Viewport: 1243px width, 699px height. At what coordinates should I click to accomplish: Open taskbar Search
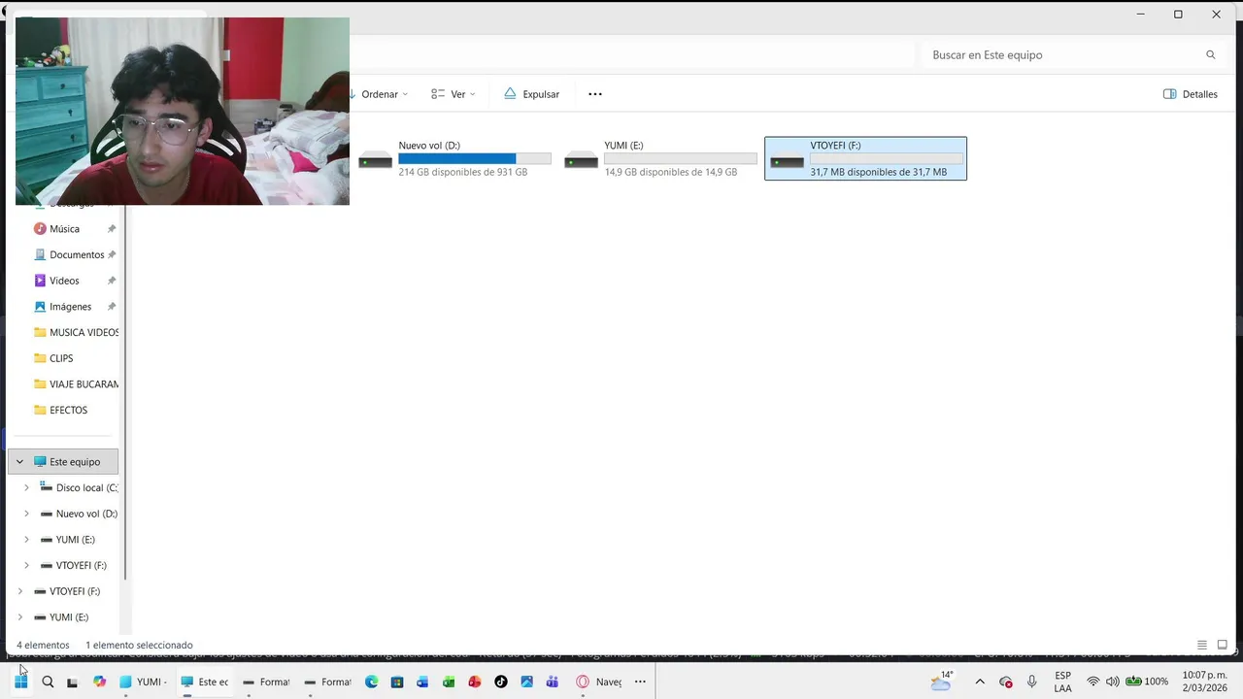click(47, 682)
